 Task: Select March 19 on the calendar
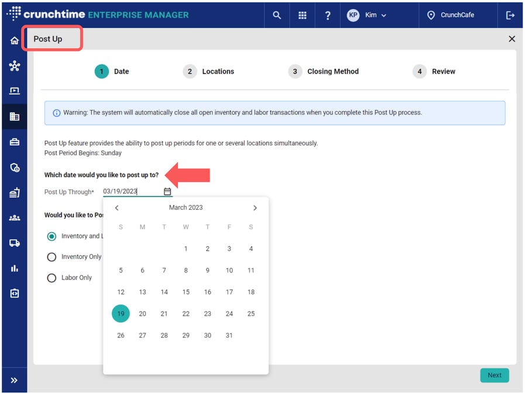(x=121, y=313)
